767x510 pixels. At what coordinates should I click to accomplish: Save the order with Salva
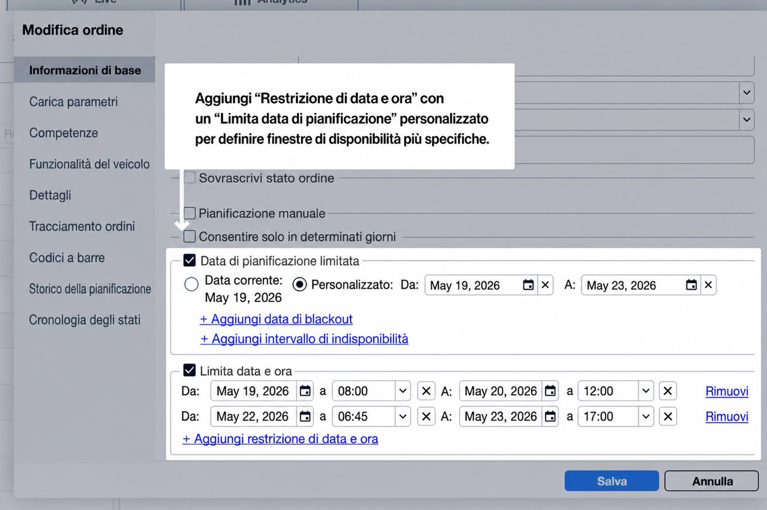click(611, 481)
